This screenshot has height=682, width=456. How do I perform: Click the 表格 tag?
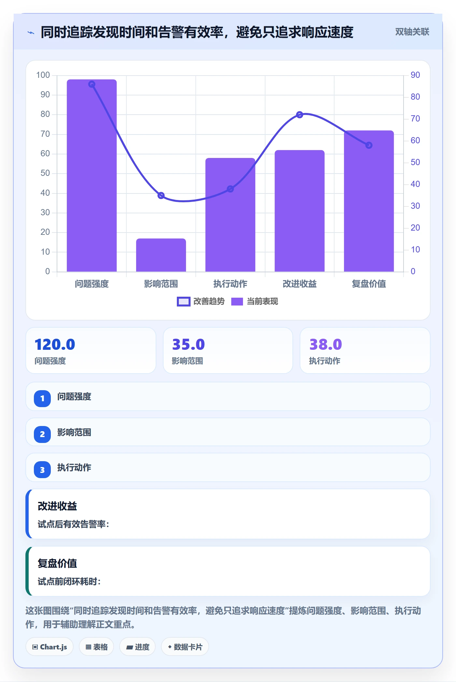[x=96, y=647]
